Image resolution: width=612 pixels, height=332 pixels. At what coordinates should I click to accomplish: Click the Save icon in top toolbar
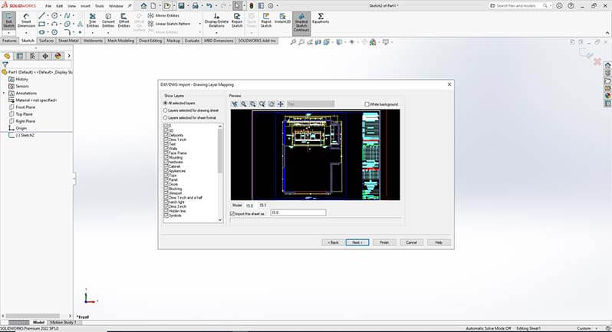pyautogui.click(x=181, y=6)
